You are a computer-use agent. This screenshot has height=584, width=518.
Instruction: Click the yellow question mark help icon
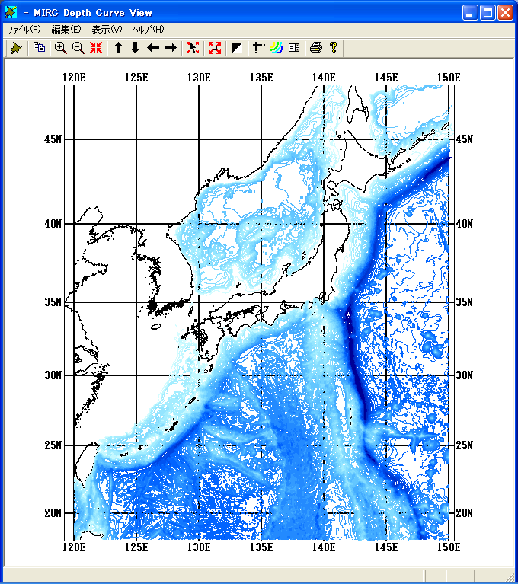pyautogui.click(x=334, y=48)
